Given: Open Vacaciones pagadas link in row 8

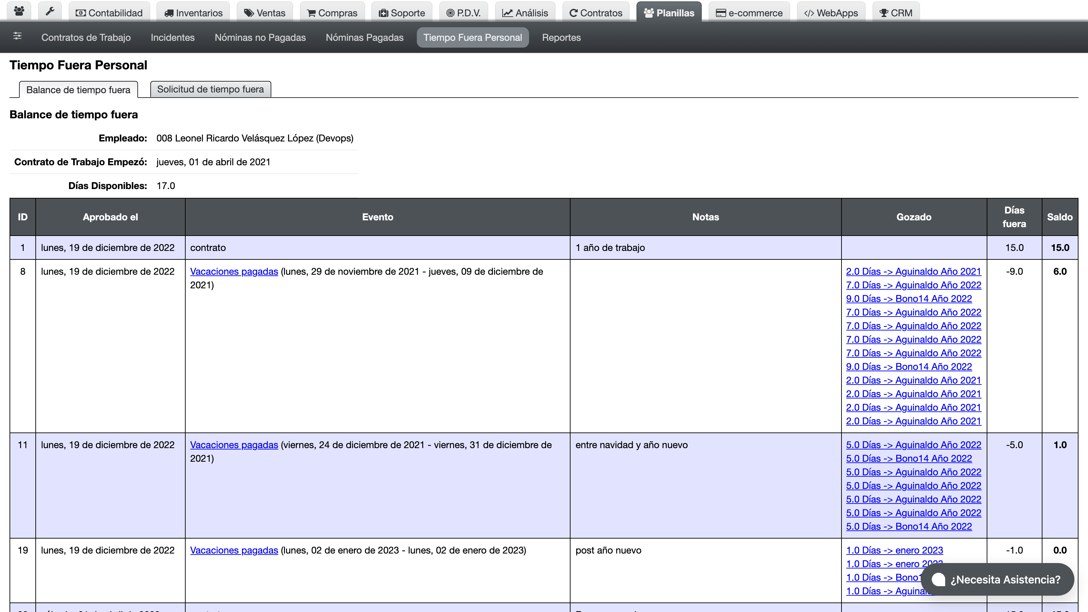Looking at the screenshot, I should point(234,272).
